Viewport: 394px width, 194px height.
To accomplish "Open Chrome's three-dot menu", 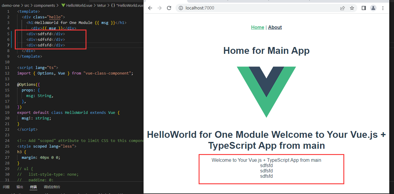I will tap(383, 8).
